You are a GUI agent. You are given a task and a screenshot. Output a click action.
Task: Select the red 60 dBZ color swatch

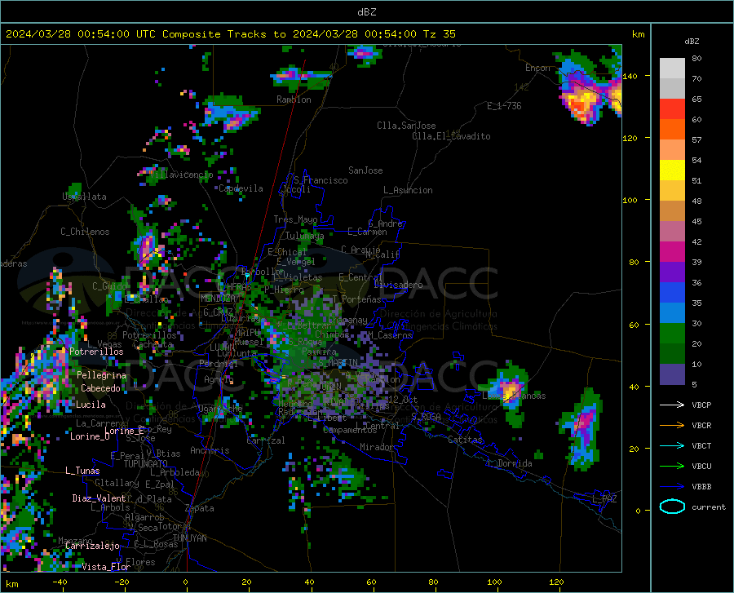coord(672,109)
